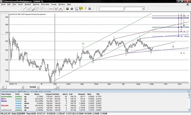The width and height of the screenshot is (191, 115).
Task: Click the 'sep' month label on time axis
Action: [152, 84]
